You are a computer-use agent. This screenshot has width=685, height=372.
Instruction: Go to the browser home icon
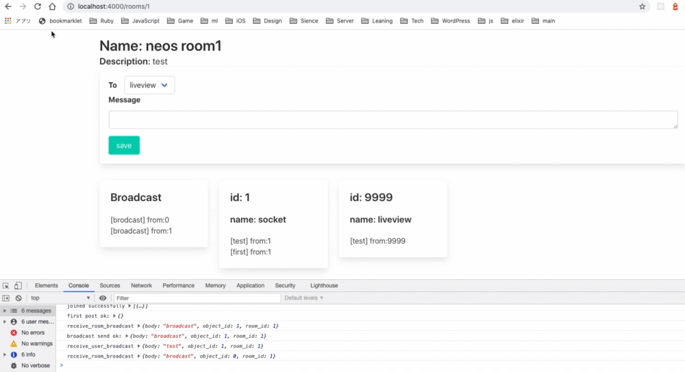coord(53,7)
